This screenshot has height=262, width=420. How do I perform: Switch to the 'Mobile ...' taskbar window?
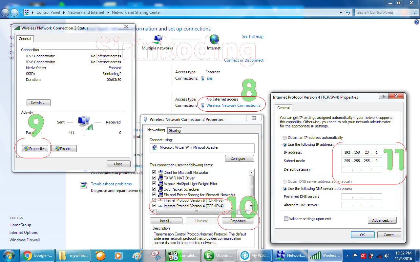tap(219, 255)
